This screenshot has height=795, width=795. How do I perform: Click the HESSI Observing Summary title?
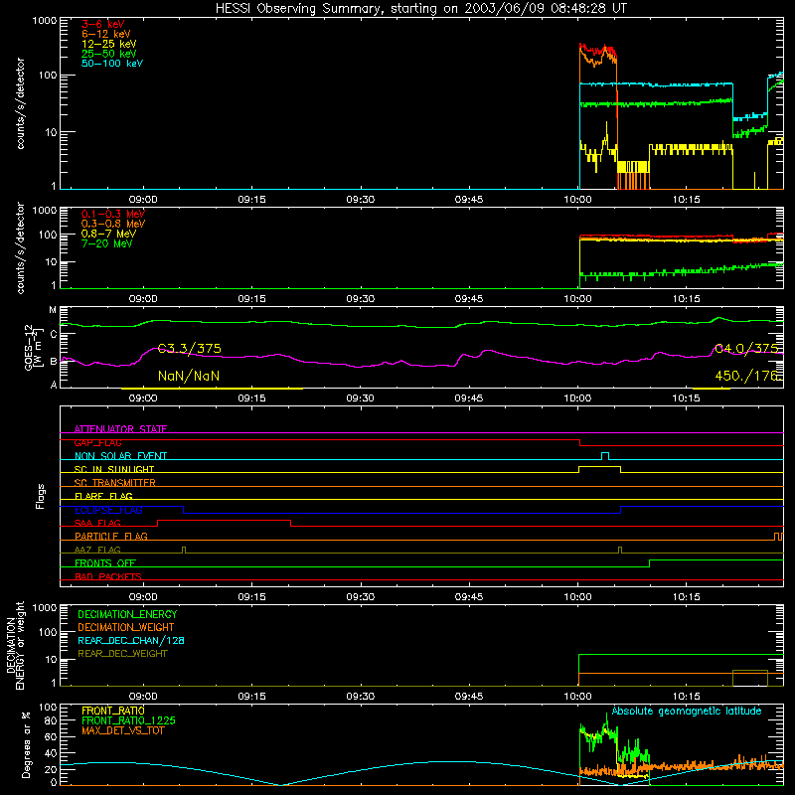(x=420, y=8)
